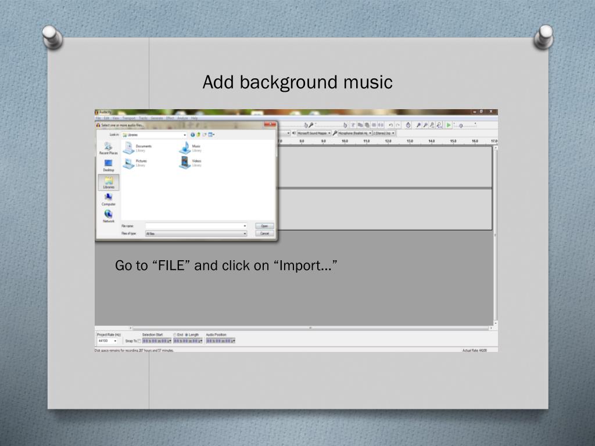Viewport: 595px width, 446px height.
Task: Click the Audio Position time field
Action: point(220,341)
